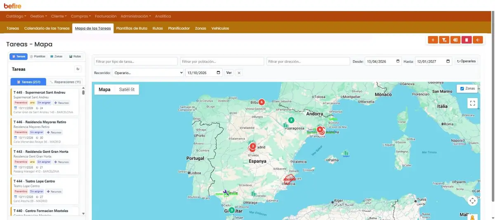
Task: Open the Rutas tab in subnavigation
Action: [158, 28]
